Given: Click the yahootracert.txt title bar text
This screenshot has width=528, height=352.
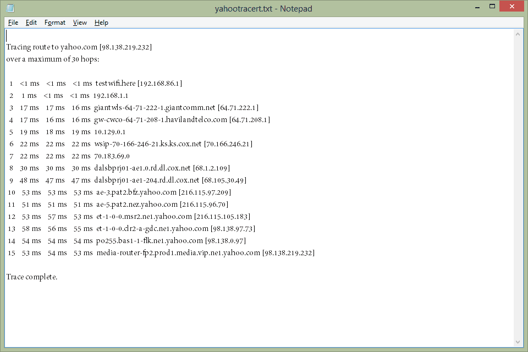Looking at the screenshot, I should (x=264, y=8).
